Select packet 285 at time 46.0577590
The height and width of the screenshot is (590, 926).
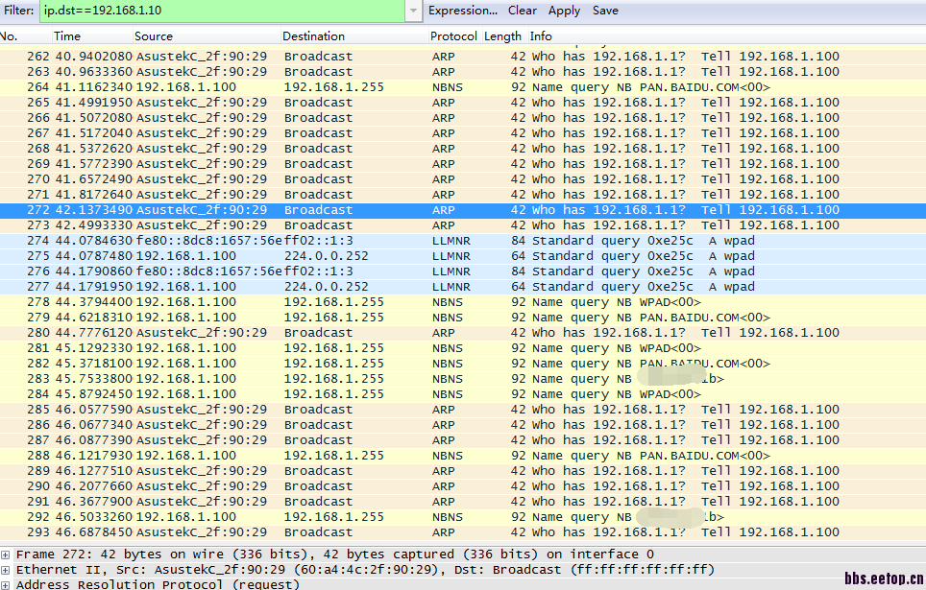click(x=463, y=410)
